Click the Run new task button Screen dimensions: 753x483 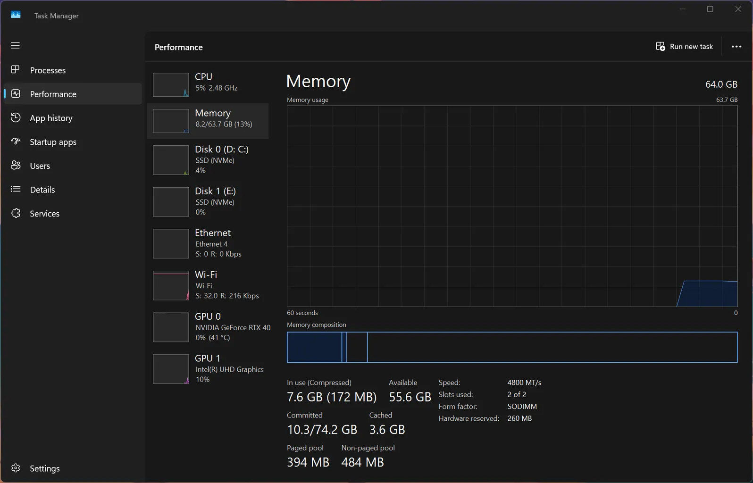[684, 47]
